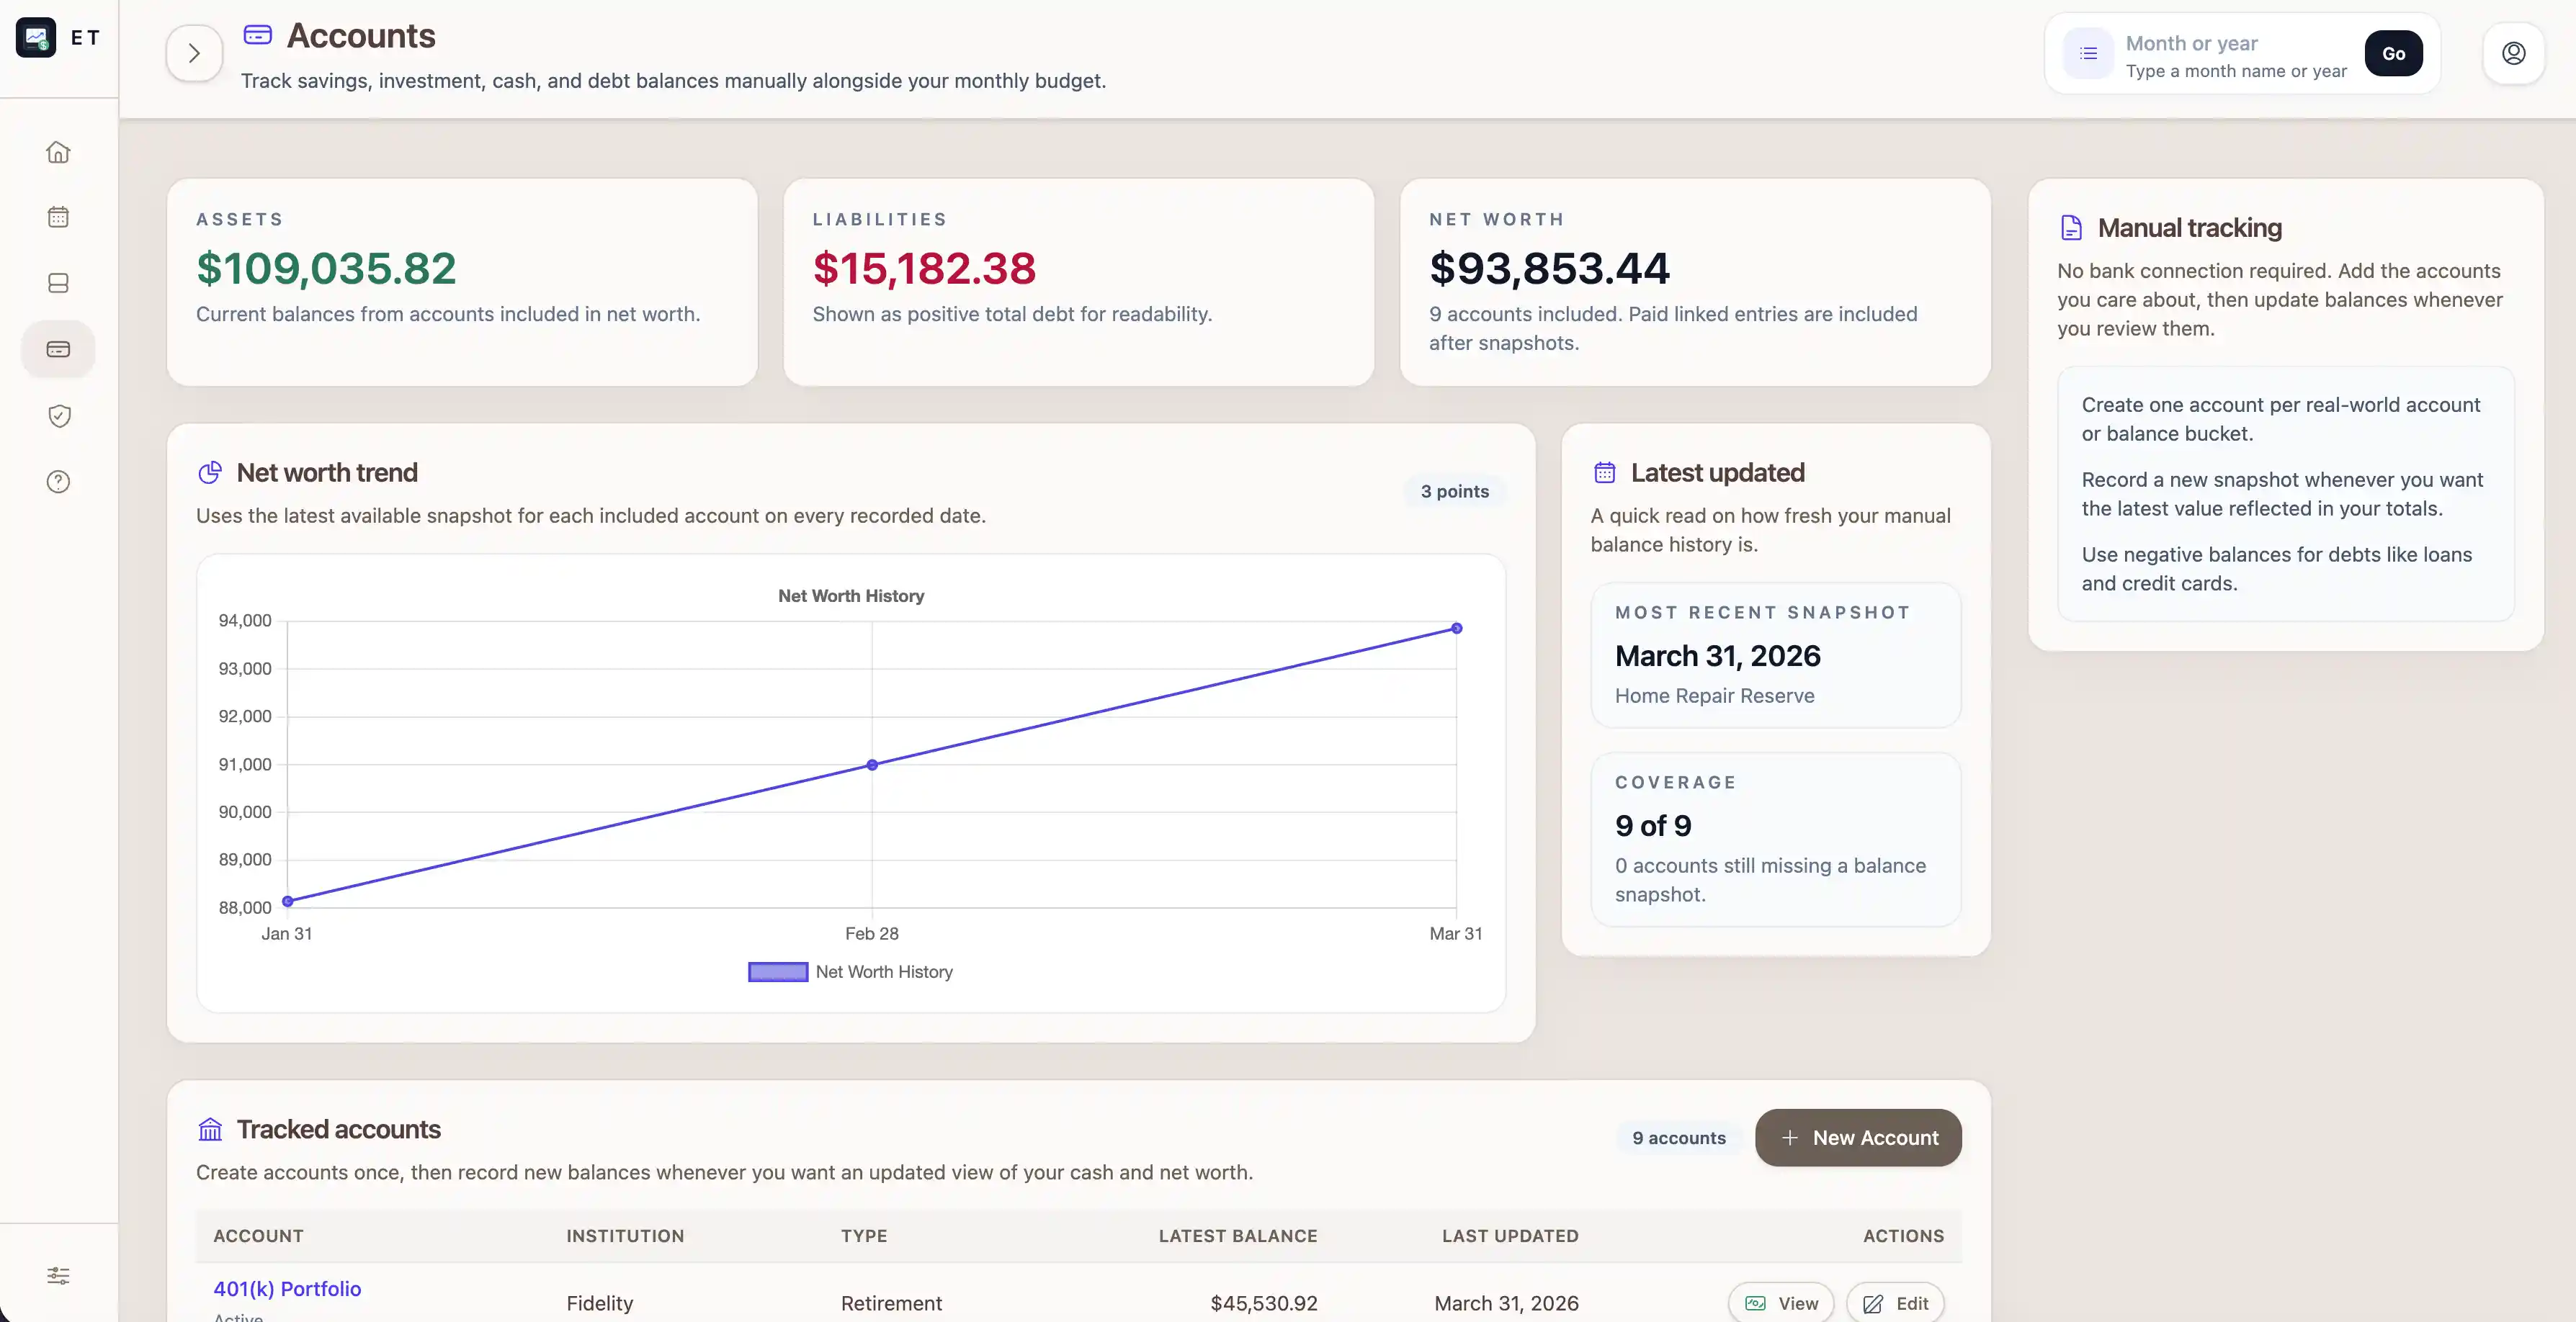Viewport: 2576px width, 1322px height.
Task: Select the Accounts card icon in sidebar
Action: (x=58, y=349)
